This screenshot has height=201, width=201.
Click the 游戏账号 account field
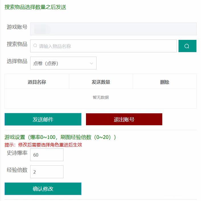coord(113,29)
